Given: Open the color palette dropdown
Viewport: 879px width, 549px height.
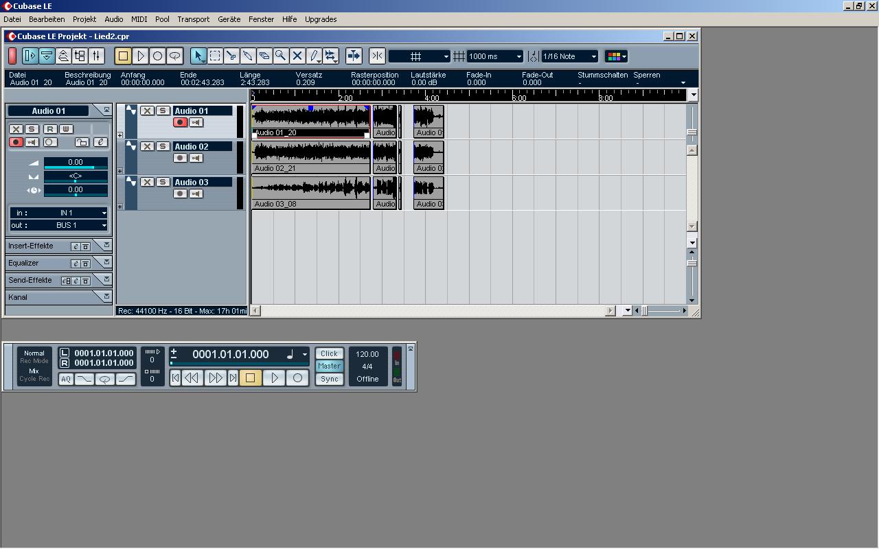Looking at the screenshot, I should point(616,56).
